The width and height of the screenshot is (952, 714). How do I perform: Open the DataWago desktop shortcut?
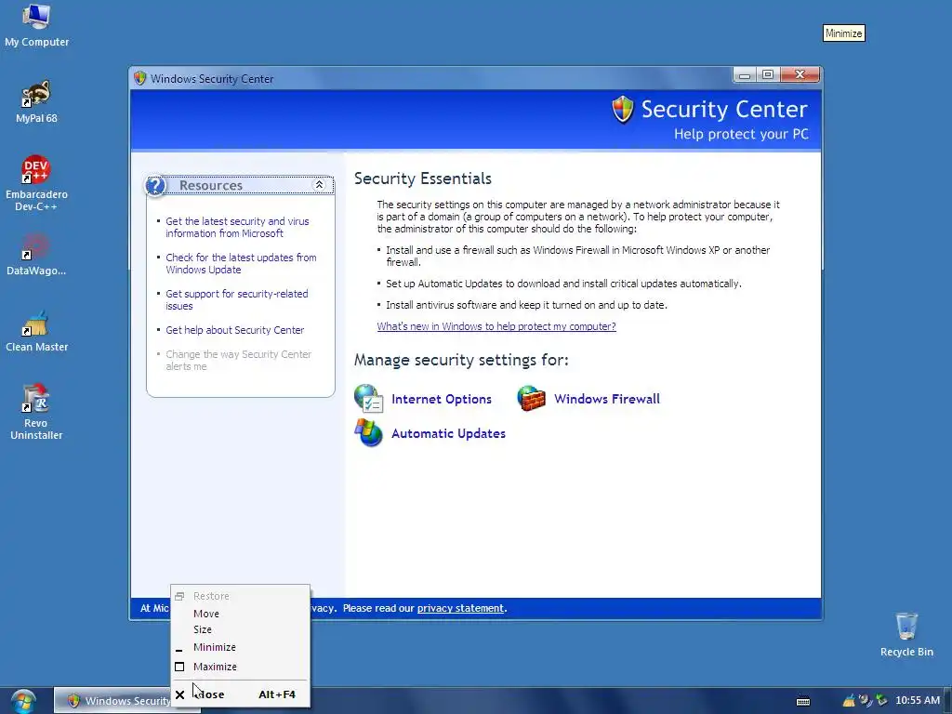(36, 255)
